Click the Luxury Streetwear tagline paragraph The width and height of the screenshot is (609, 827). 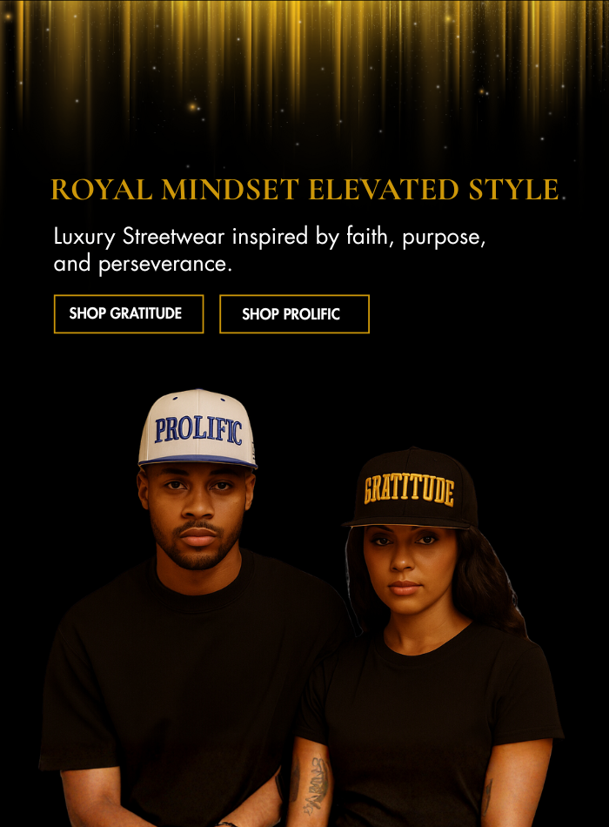(x=270, y=250)
